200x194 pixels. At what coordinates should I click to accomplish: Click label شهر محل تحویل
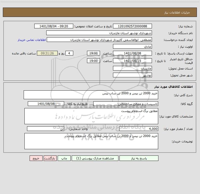181,75
